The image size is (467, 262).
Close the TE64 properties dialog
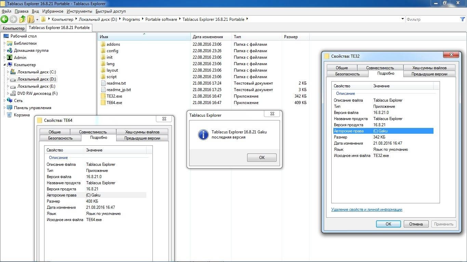point(164,119)
